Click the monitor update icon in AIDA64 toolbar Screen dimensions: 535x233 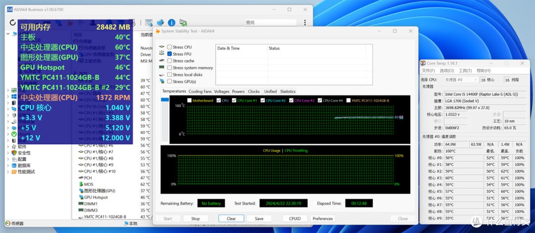coord(183,22)
